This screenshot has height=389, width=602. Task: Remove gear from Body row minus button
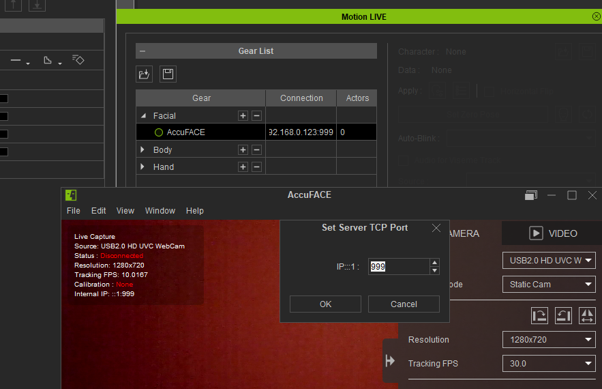(257, 150)
